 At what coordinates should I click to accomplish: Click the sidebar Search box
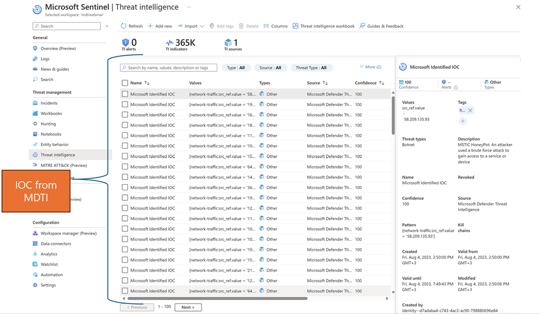66,26
